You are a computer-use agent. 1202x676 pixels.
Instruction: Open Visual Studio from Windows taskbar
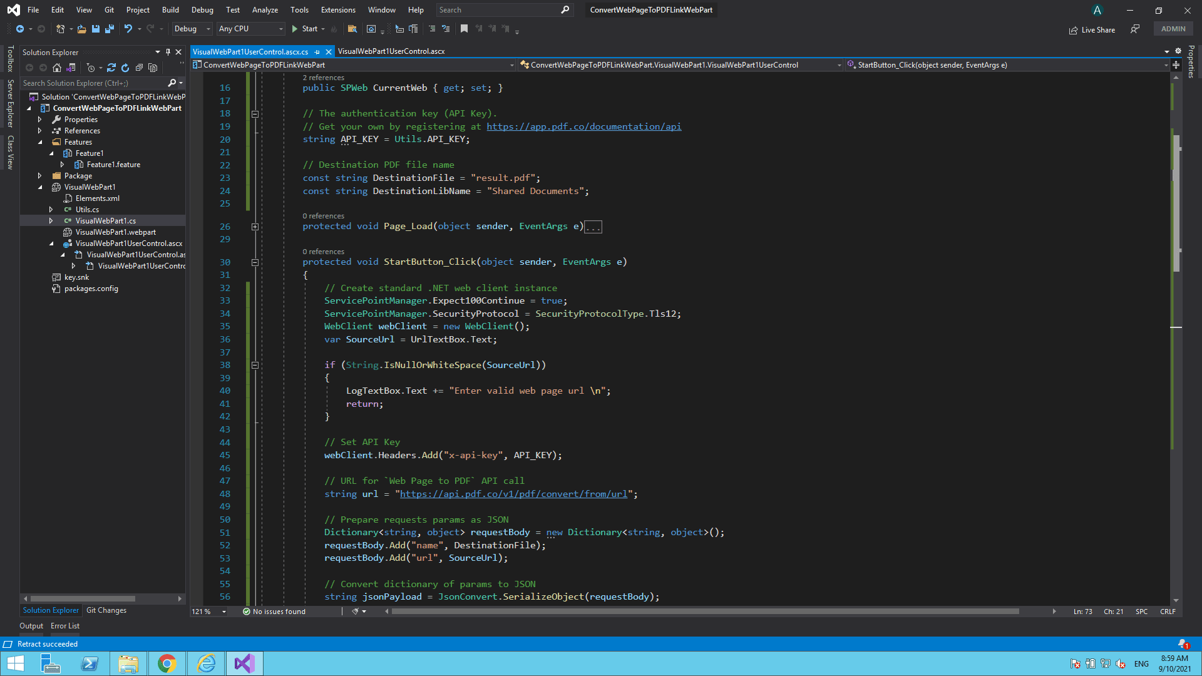pyautogui.click(x=244, y=663)
